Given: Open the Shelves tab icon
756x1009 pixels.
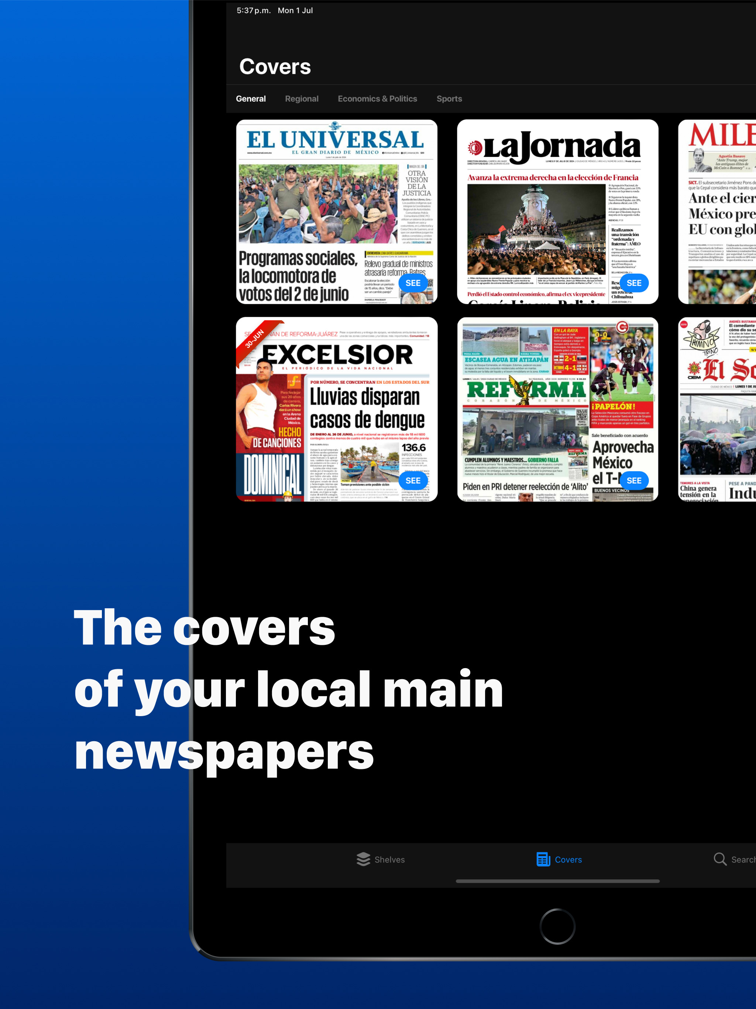Looking at the screenshot, I should [x=363, y=859].
